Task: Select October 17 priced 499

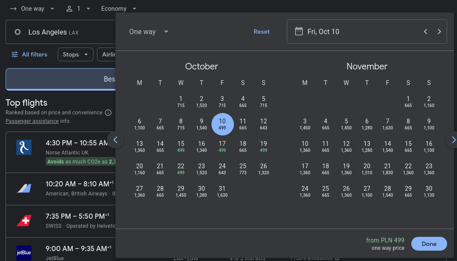Action: pos(222,147)
